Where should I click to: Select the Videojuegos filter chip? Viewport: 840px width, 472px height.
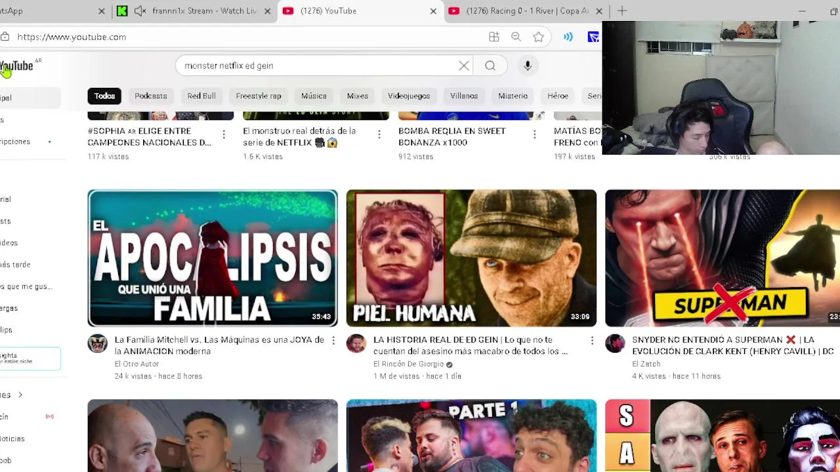[409, 96]
